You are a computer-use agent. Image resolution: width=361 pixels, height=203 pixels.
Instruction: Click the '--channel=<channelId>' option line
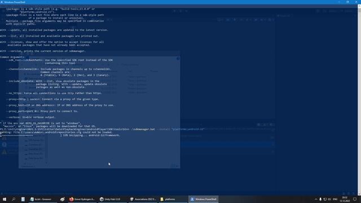(59, 72)
